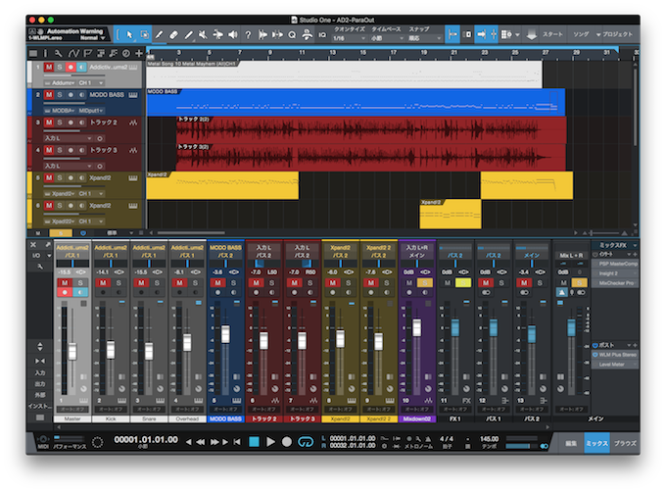Screen dimensions: 666x492
Task: Toggle the IQ input quantize button
Action: (322, 35)
